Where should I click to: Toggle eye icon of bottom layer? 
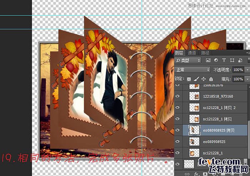pyautogui.click(x=177, y=164)
